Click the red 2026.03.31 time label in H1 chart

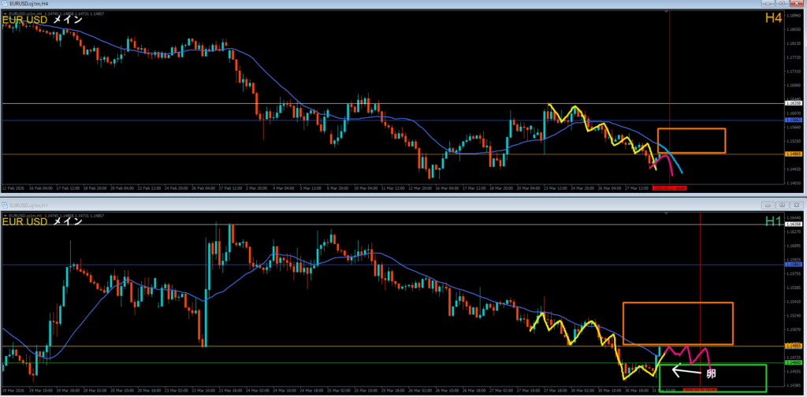pos(700,390)
